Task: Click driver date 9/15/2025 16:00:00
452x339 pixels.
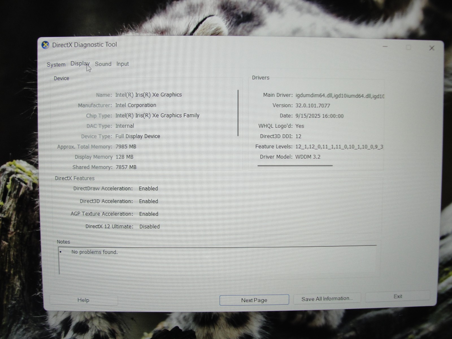Action: coord(320,116)
